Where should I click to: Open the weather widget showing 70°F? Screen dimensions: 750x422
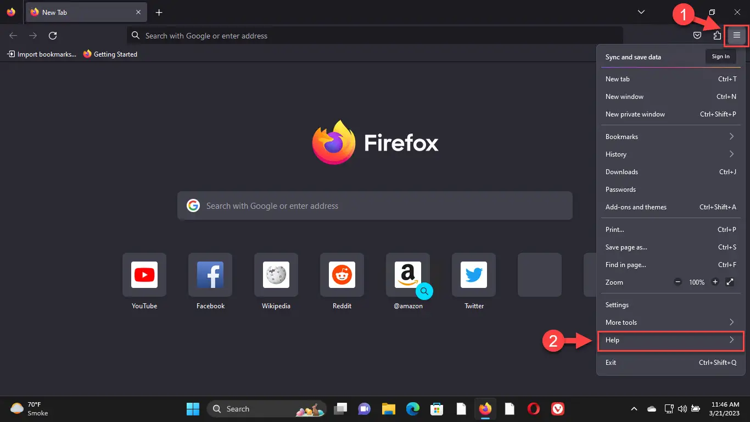30,409
